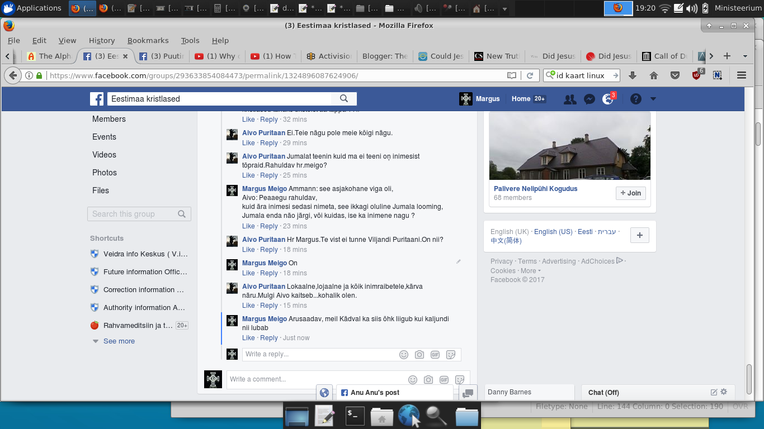The width and height of the screenshot is (764, 429).
Task: Open new tab plus button
Action: (727, 56)
